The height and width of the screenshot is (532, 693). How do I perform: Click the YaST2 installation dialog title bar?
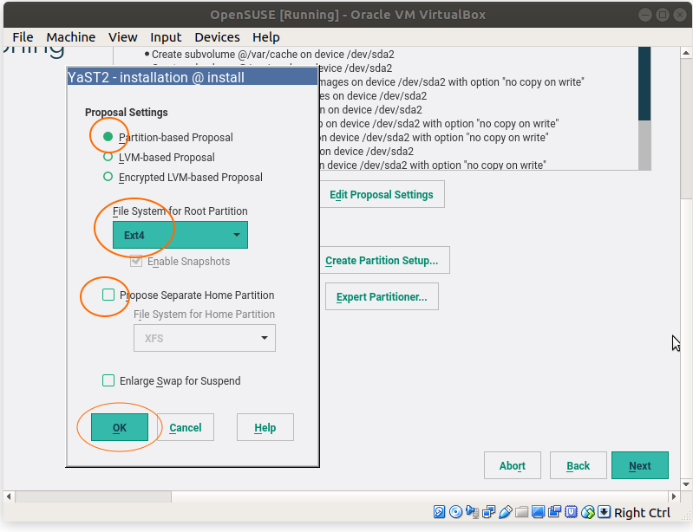(193, 77)
